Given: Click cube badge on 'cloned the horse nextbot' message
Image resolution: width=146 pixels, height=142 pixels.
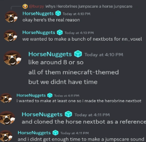Looking at the screenshot, I should (68, 114).
